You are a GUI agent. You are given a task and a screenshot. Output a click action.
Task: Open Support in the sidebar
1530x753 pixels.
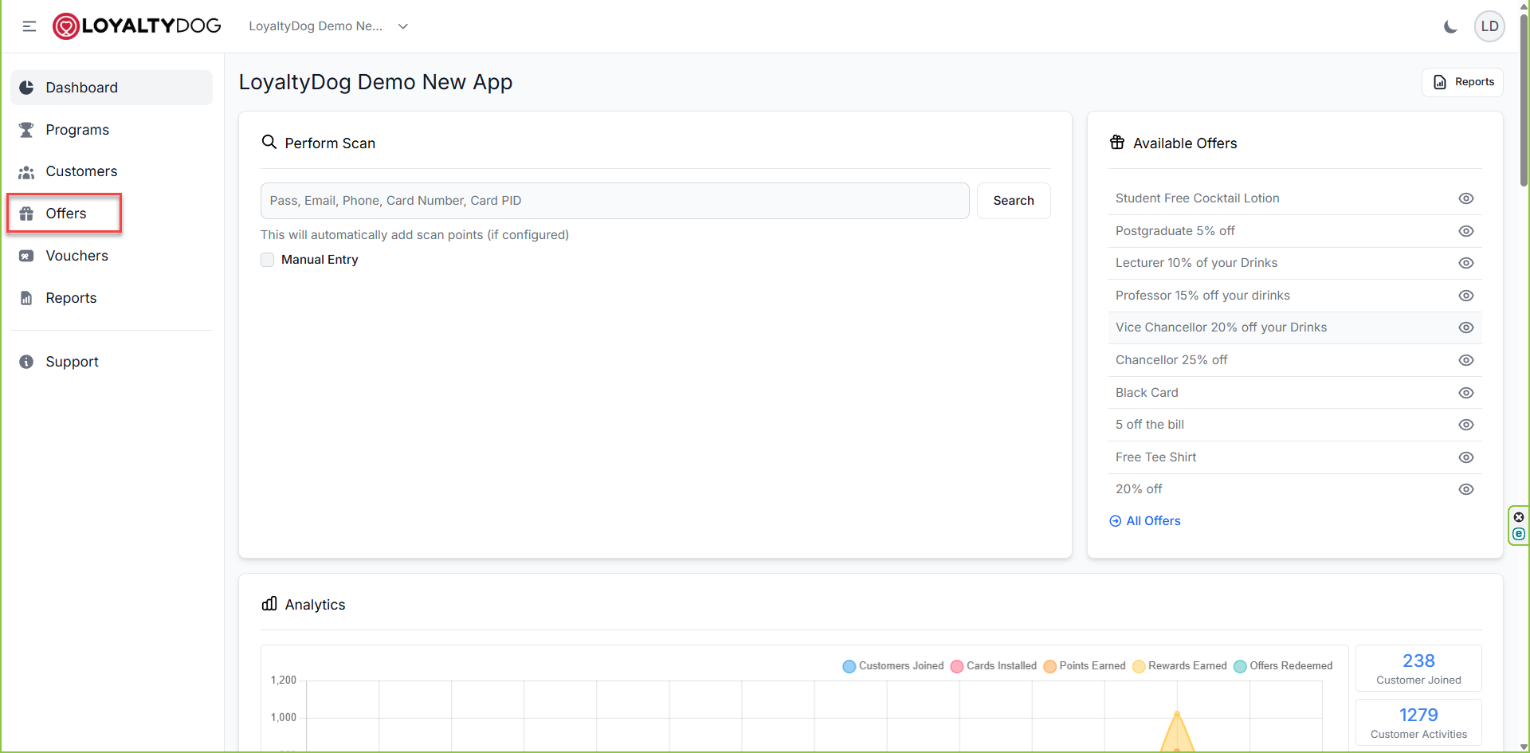click(112, 362)
